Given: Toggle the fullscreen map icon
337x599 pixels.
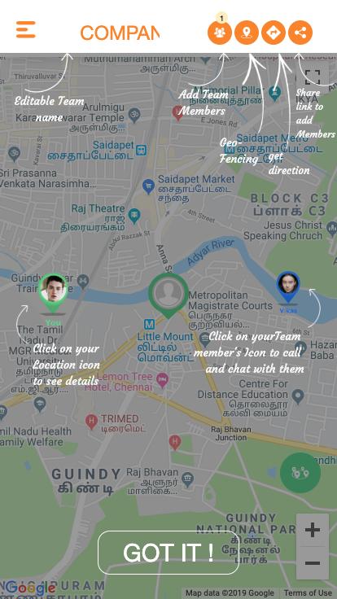Looking at the screenshot, I should [x=313, y=77].
